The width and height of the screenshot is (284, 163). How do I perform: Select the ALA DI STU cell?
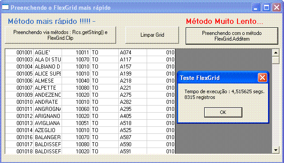point(48,60)
